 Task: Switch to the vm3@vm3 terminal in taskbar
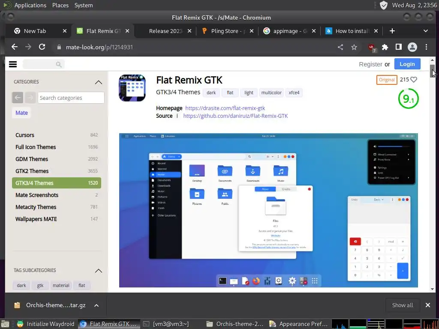(171, 324)
